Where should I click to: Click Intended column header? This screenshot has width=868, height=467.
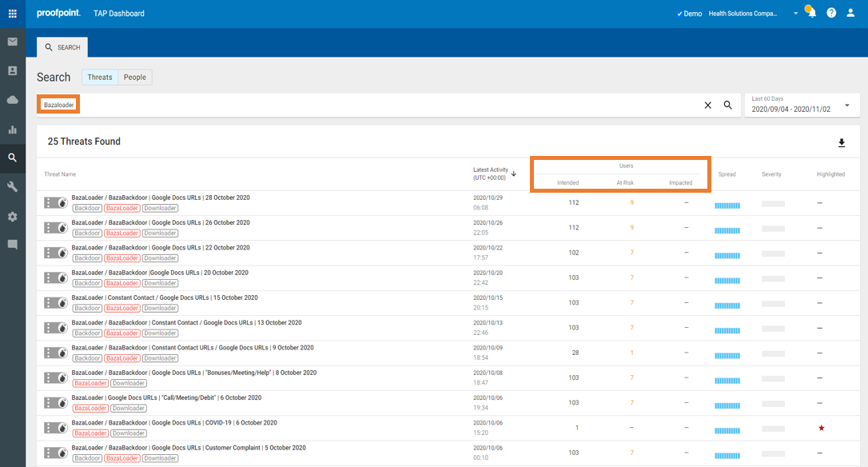click(x=568, y=183)
